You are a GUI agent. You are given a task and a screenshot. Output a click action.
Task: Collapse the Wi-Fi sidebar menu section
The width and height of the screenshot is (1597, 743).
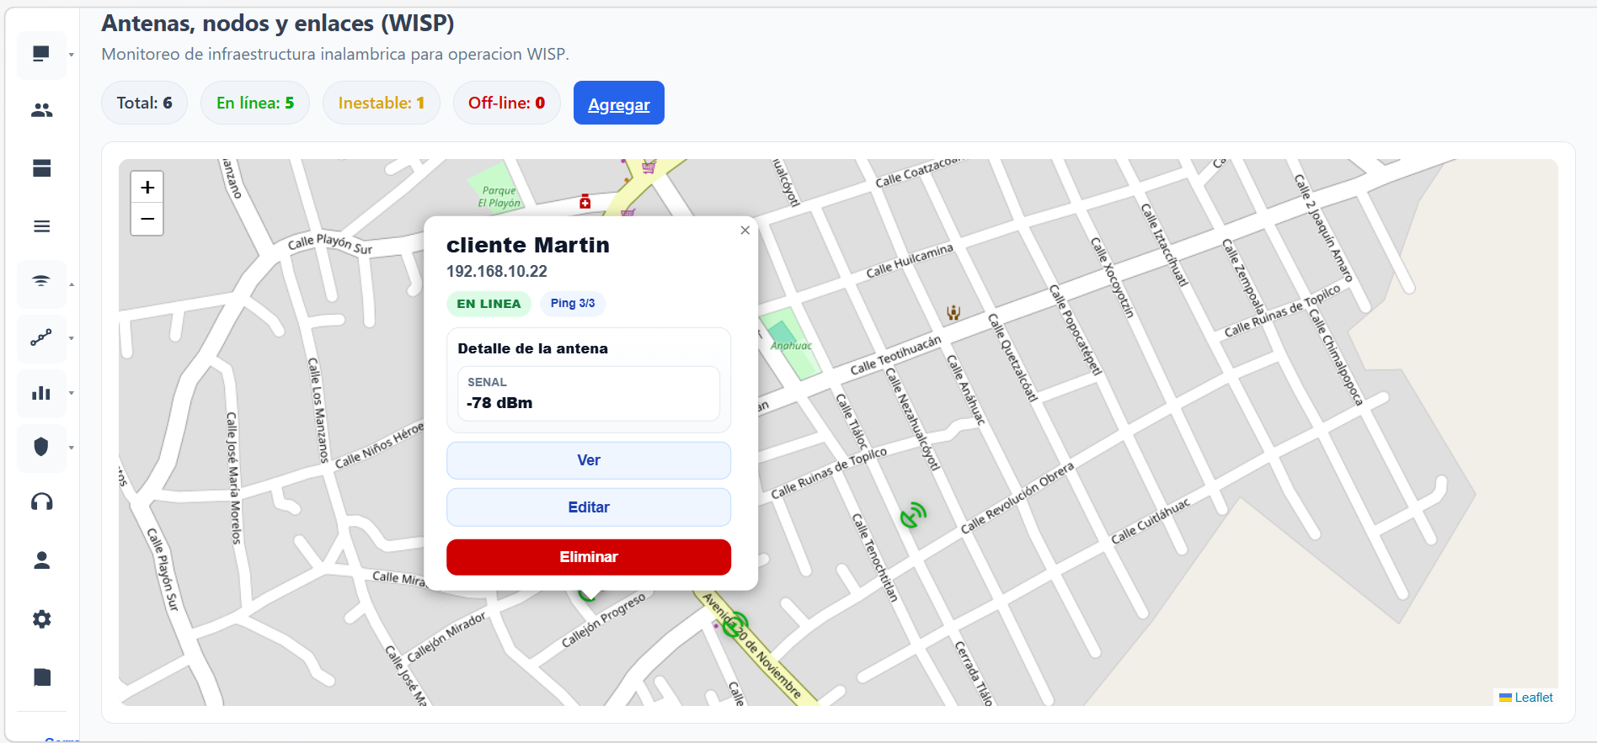point(41,283)
